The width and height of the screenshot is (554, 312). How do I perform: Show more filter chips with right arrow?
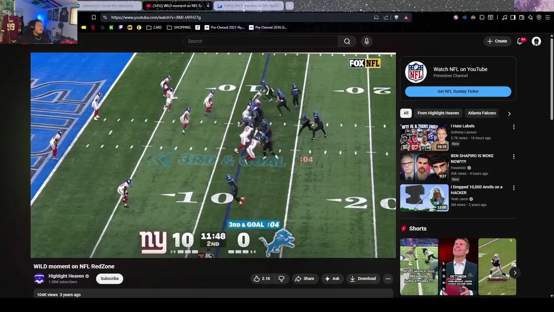[x=509, y=114]
